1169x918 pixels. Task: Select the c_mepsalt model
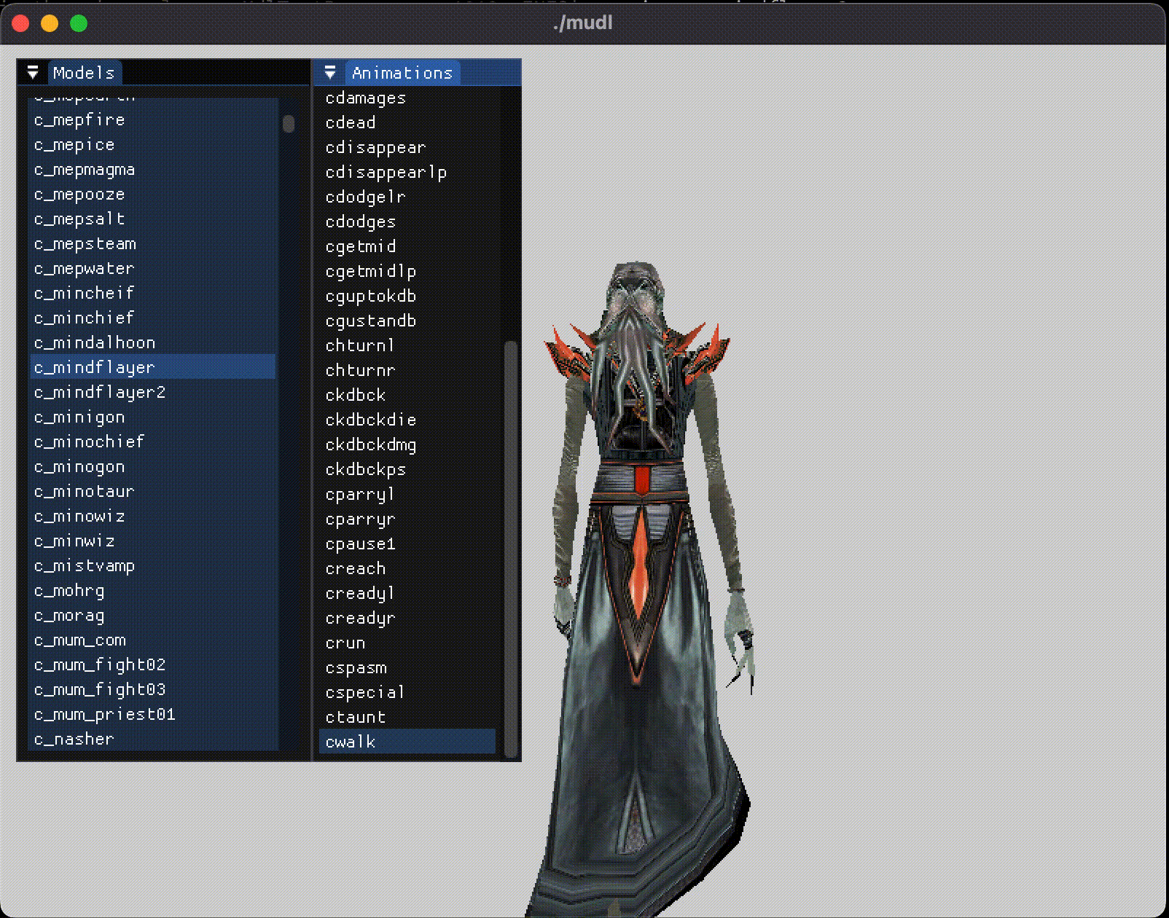(x=153, y=219)
